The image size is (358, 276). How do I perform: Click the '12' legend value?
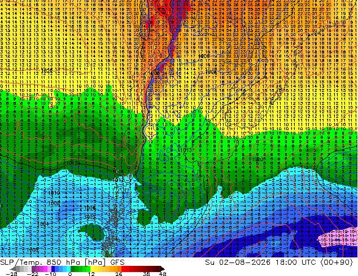pos(91,274)
